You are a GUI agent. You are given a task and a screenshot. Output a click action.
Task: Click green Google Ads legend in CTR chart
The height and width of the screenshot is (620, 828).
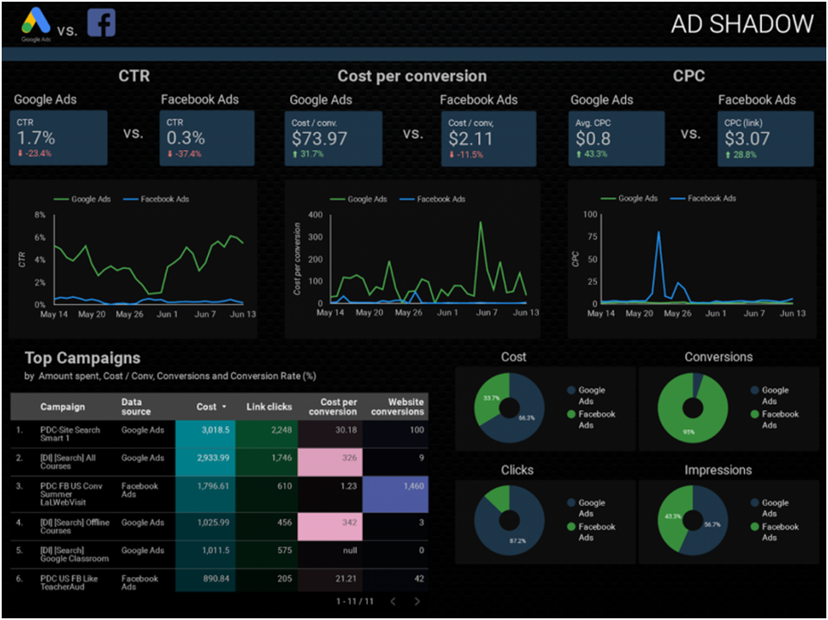tap(82, 199)
